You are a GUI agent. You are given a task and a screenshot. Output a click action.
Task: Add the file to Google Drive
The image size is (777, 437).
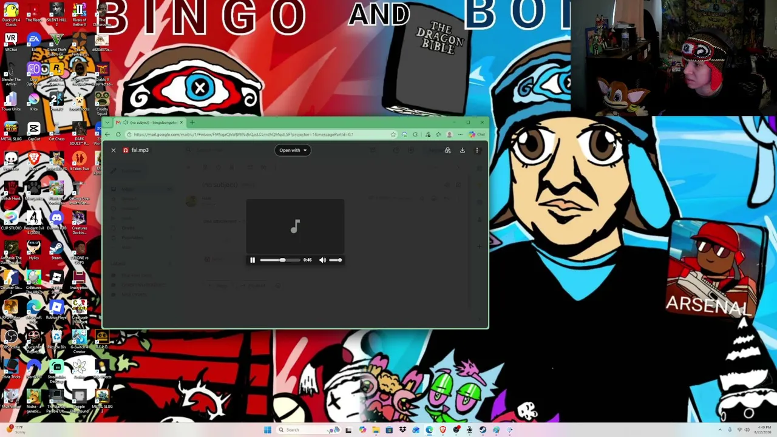pos(448,150)
